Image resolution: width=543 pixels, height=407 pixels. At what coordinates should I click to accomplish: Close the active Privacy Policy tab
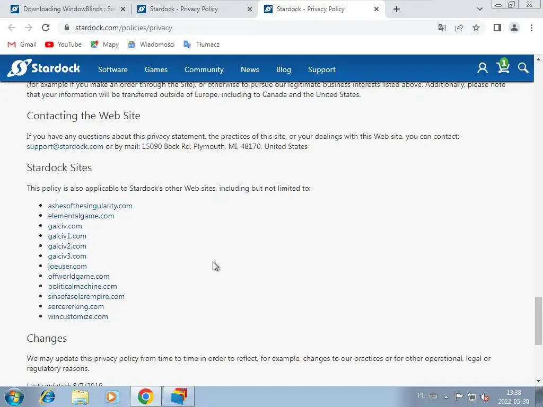point(376,10)
